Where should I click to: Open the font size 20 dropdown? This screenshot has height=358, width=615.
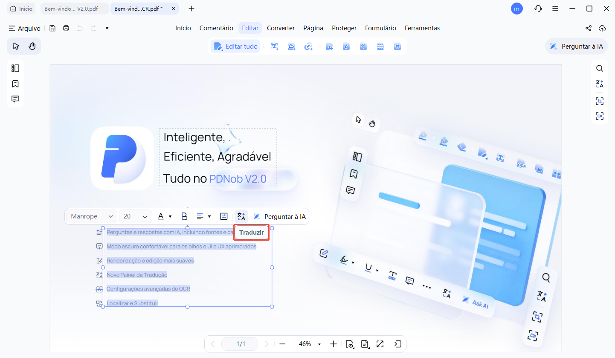point(135,216)
